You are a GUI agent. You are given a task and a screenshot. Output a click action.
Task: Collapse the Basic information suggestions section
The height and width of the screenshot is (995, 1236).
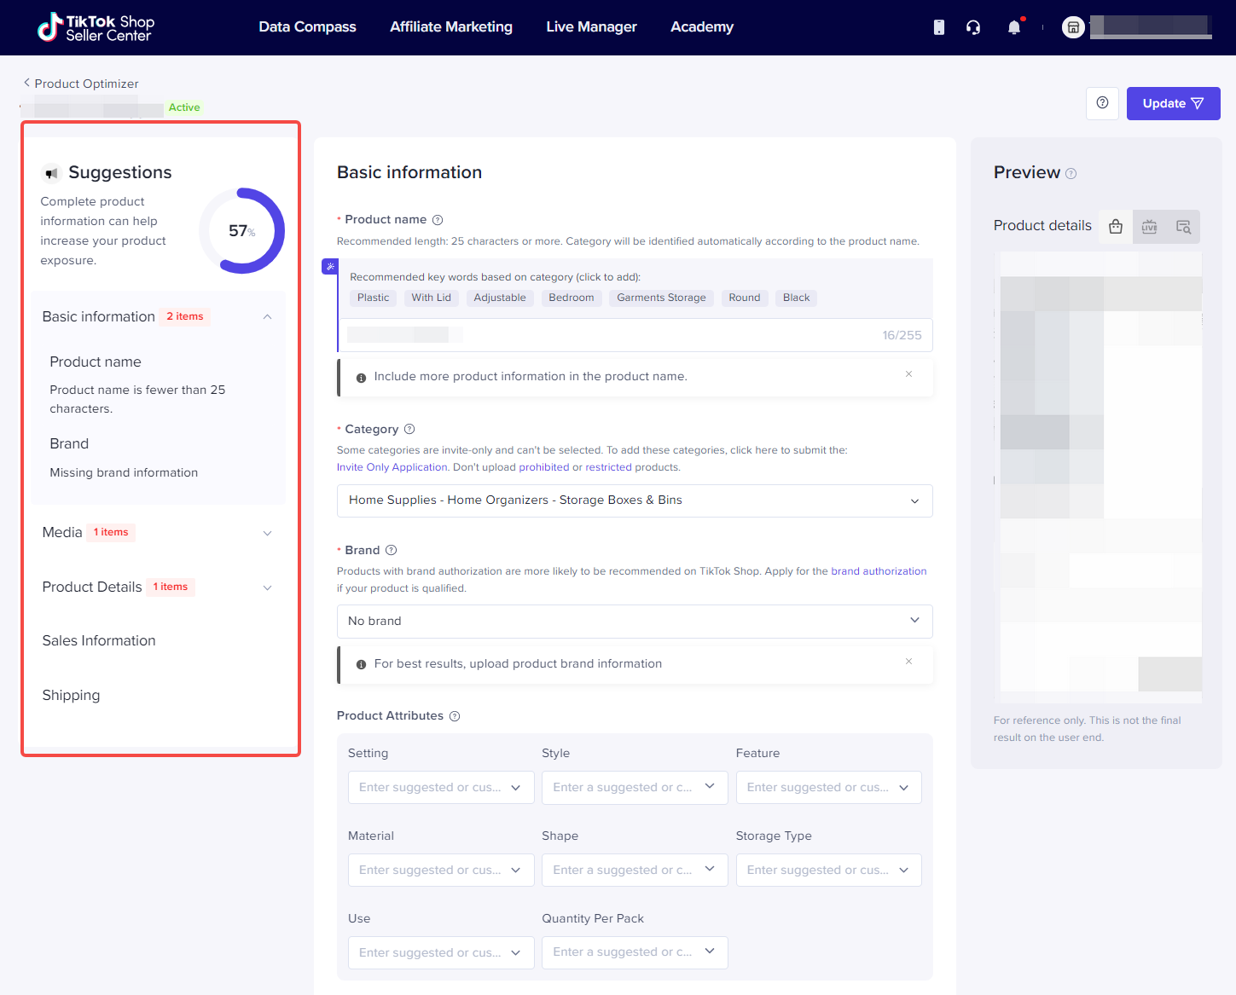(267, 317)
